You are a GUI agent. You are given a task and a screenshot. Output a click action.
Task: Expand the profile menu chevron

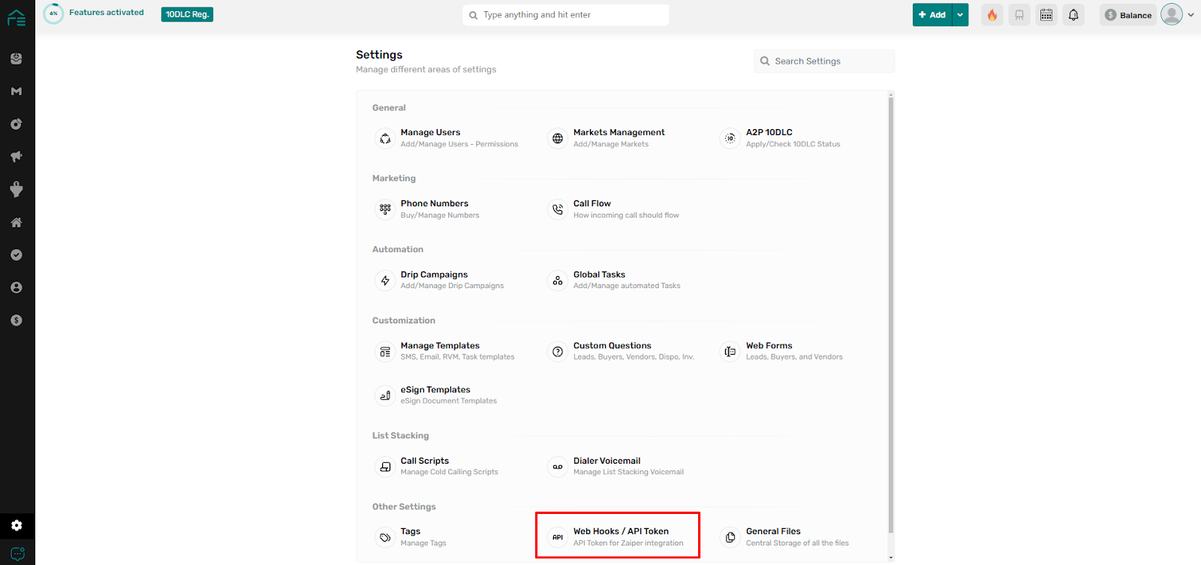pyautogui.click(x=1190, y=15)
